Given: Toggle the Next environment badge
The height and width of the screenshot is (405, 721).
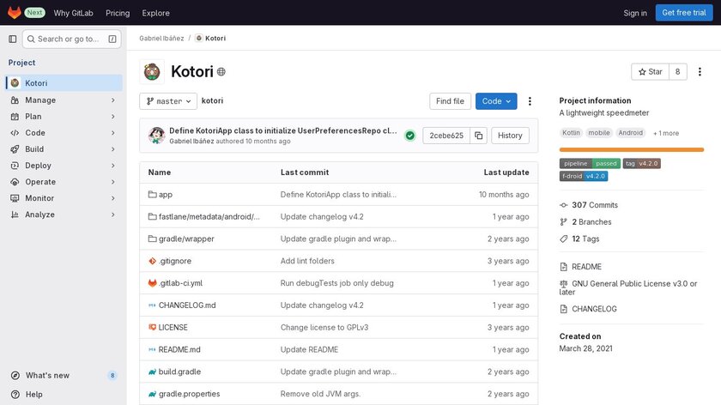Looking at the screenshot, I should click(35, 13).
